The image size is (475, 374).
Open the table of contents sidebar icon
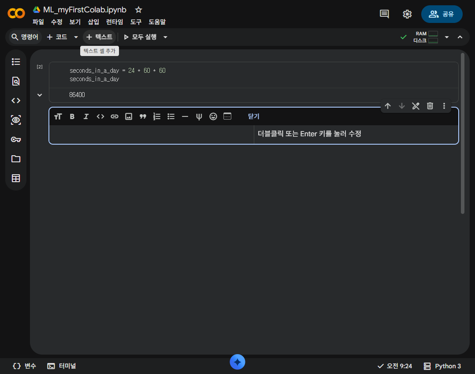point(16,62)
